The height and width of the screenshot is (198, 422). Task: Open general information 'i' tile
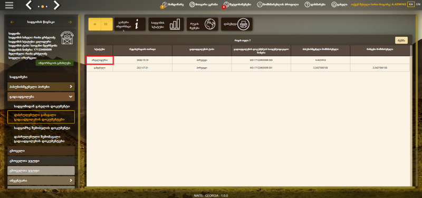(x=130, y=24)
